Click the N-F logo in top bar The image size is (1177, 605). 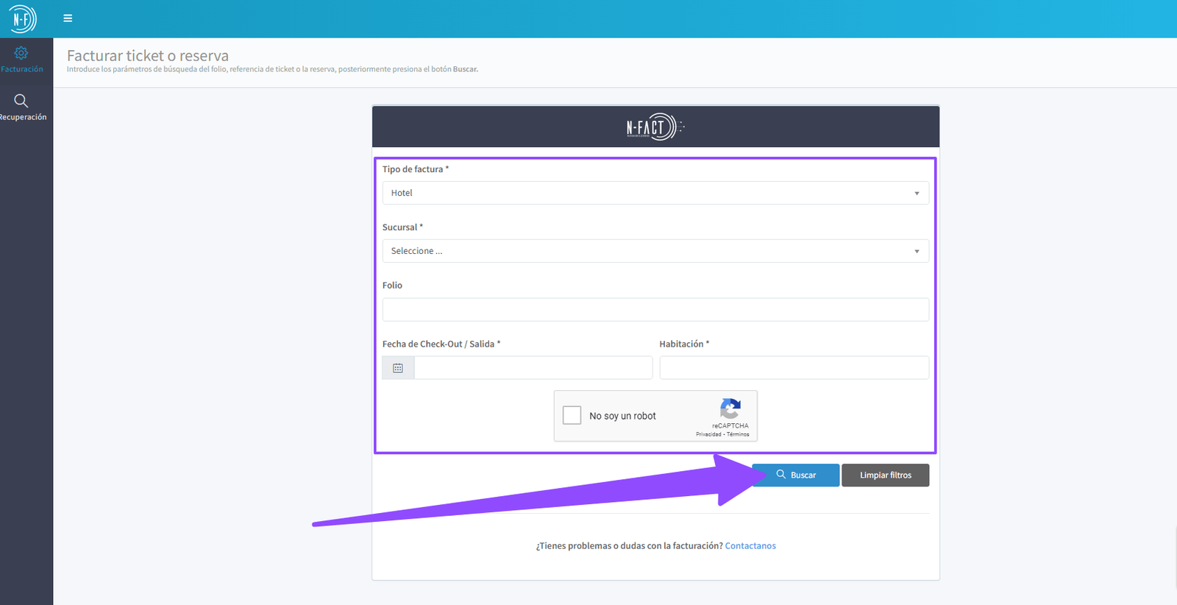(22, 19)
